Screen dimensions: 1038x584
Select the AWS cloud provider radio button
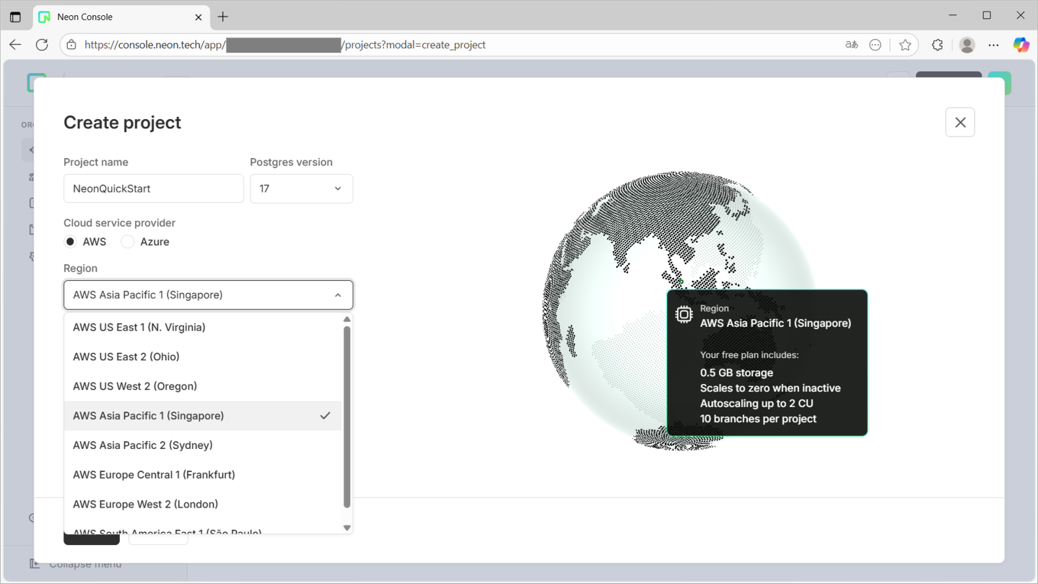click(x=70, y=242)
